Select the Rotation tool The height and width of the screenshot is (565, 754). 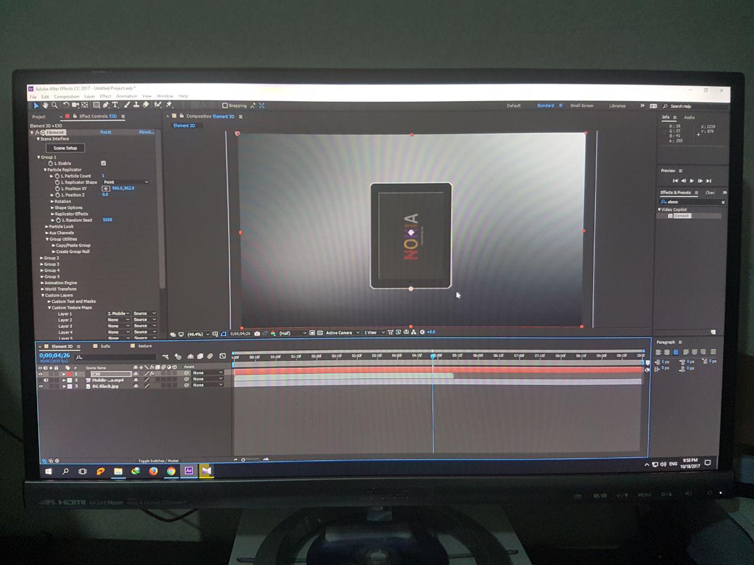click(x=66, y=105)
